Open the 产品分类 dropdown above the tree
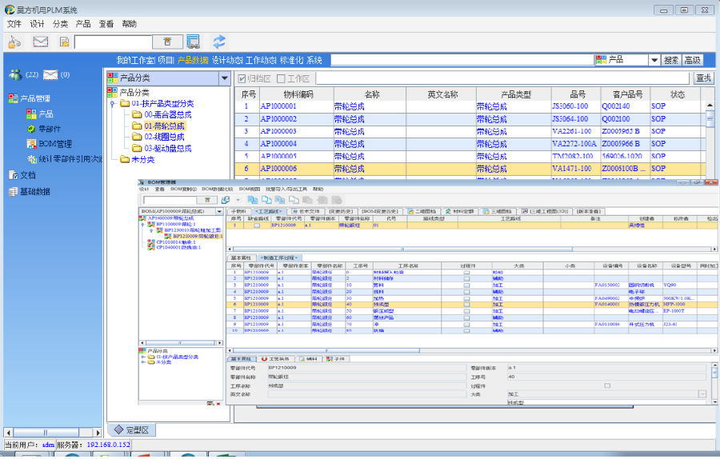Viewport: 720px width, 459px height. (224, 78)
